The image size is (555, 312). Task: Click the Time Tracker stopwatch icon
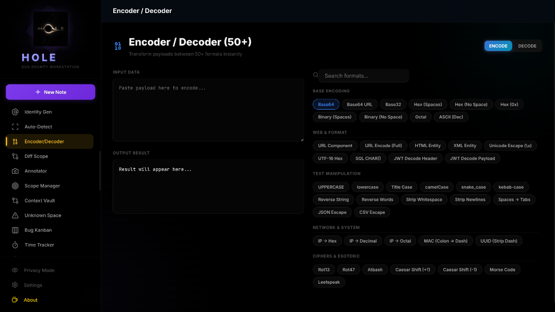point(15,245)
